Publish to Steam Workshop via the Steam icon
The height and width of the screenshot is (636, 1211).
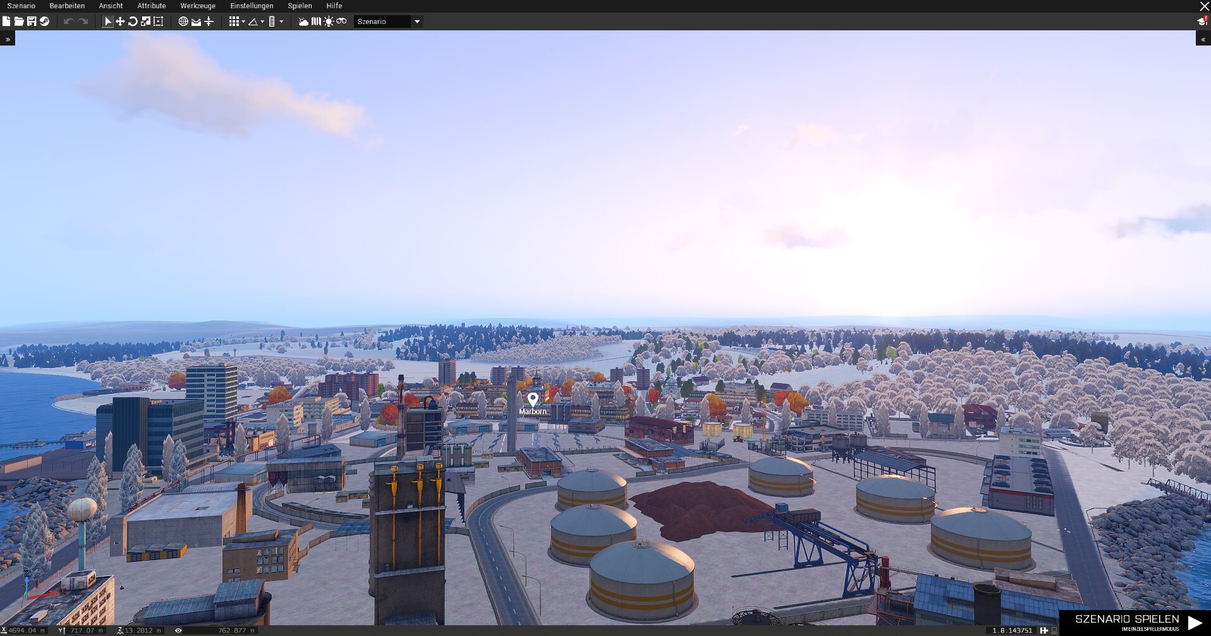click(x=44, y=21)
